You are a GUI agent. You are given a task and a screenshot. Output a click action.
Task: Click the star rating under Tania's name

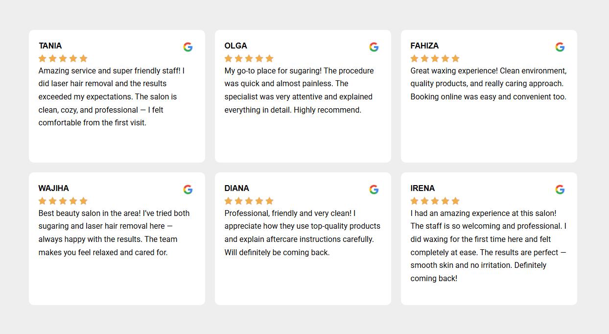pos(63,59)
